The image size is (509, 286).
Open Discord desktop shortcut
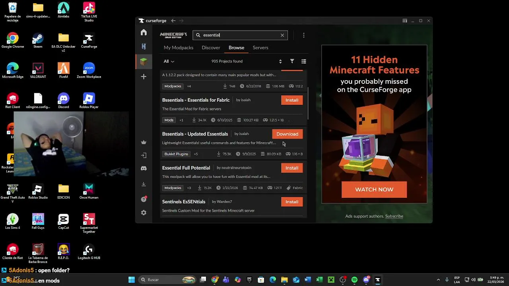(63, 101)
